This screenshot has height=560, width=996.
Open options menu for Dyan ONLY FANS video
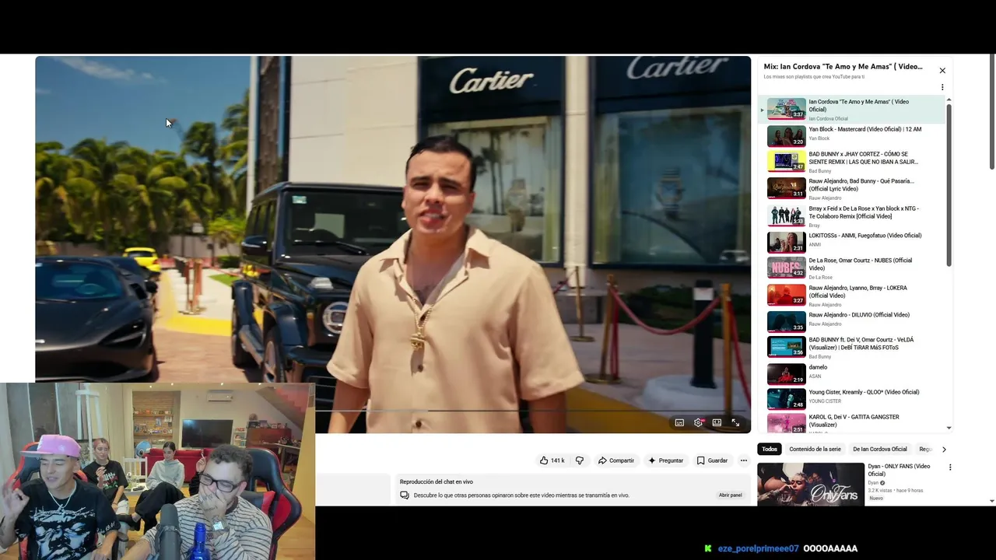[950, 467]
